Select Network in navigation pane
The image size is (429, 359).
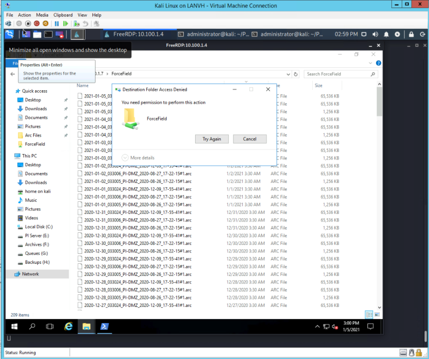point(31,274)
